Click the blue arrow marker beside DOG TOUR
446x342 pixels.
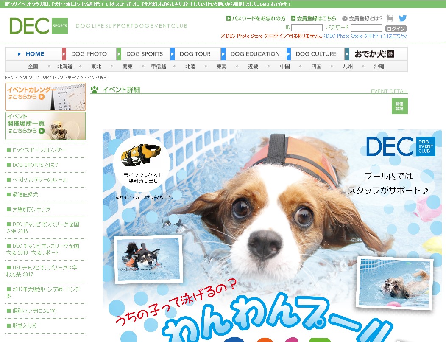[x=173, y=54]
